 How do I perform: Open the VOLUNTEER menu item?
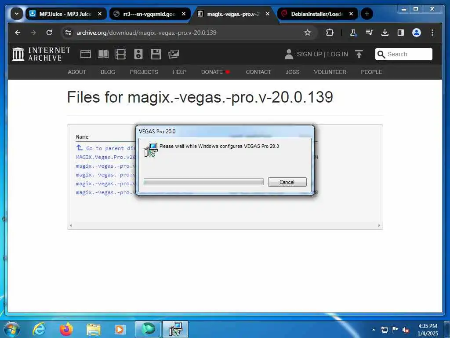[330, 72]
